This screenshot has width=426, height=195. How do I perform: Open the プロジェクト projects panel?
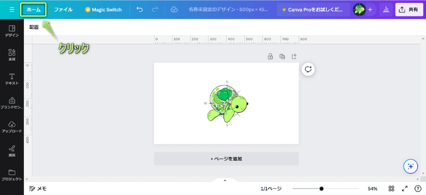pos(12,175)
